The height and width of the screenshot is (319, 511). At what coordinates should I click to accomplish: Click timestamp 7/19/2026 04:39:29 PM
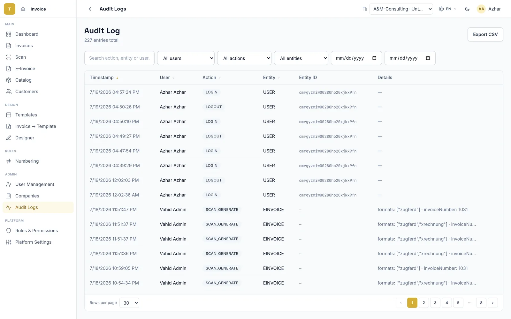(x=115, y=166)
